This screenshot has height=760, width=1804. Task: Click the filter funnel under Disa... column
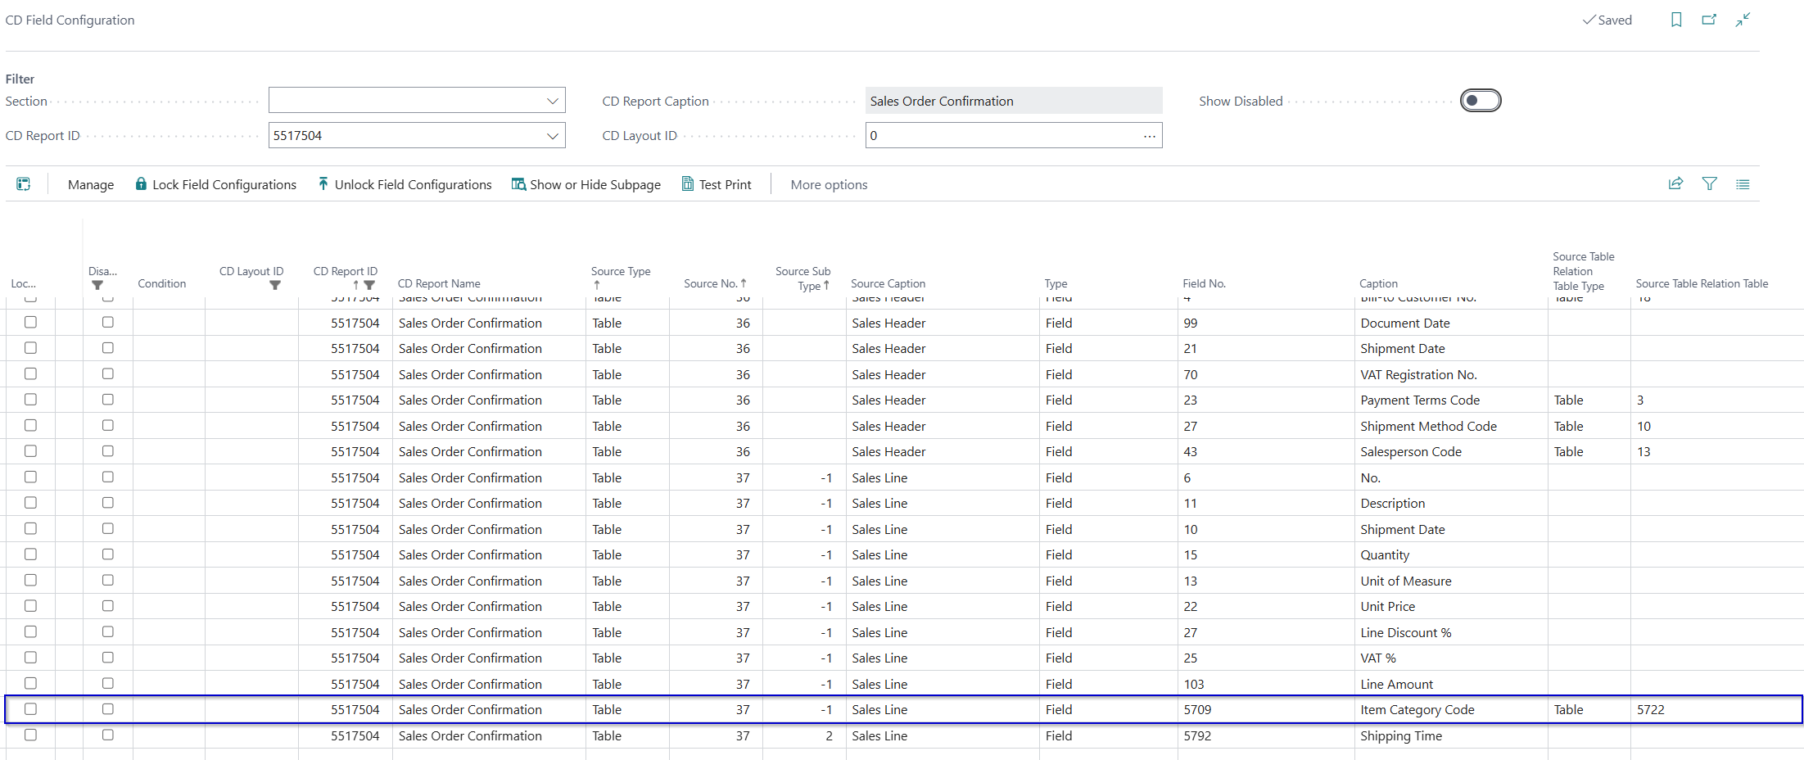pyautogui.click(x=97, y=285)
